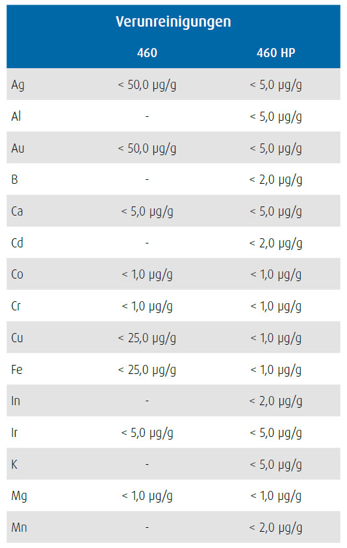Image resolution: width=347 pixels, height=548 pixels.
Task: Click the Cr element label
Action: [x=16, y=306]
